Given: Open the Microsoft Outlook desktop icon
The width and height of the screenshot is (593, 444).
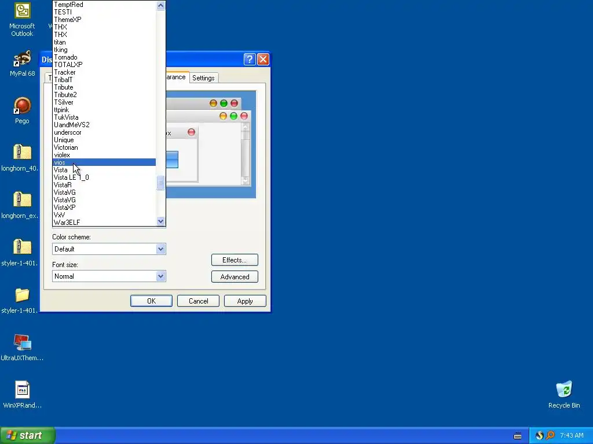Looking at the screenshot, I should tap(22, 20).
